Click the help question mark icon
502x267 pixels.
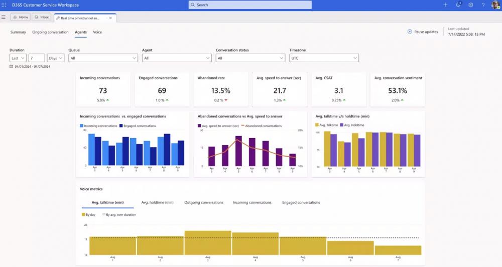[483, 5]
